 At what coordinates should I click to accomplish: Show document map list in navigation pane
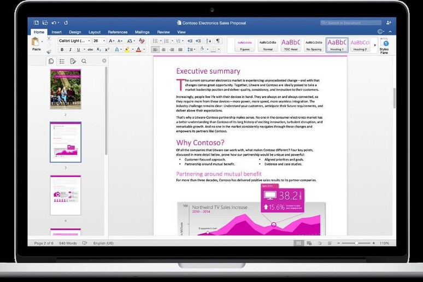62,61
